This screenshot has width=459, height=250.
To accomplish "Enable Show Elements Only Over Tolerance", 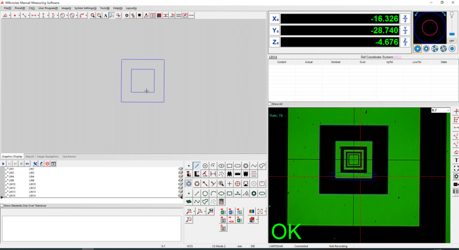I will [x=2, y=206].
